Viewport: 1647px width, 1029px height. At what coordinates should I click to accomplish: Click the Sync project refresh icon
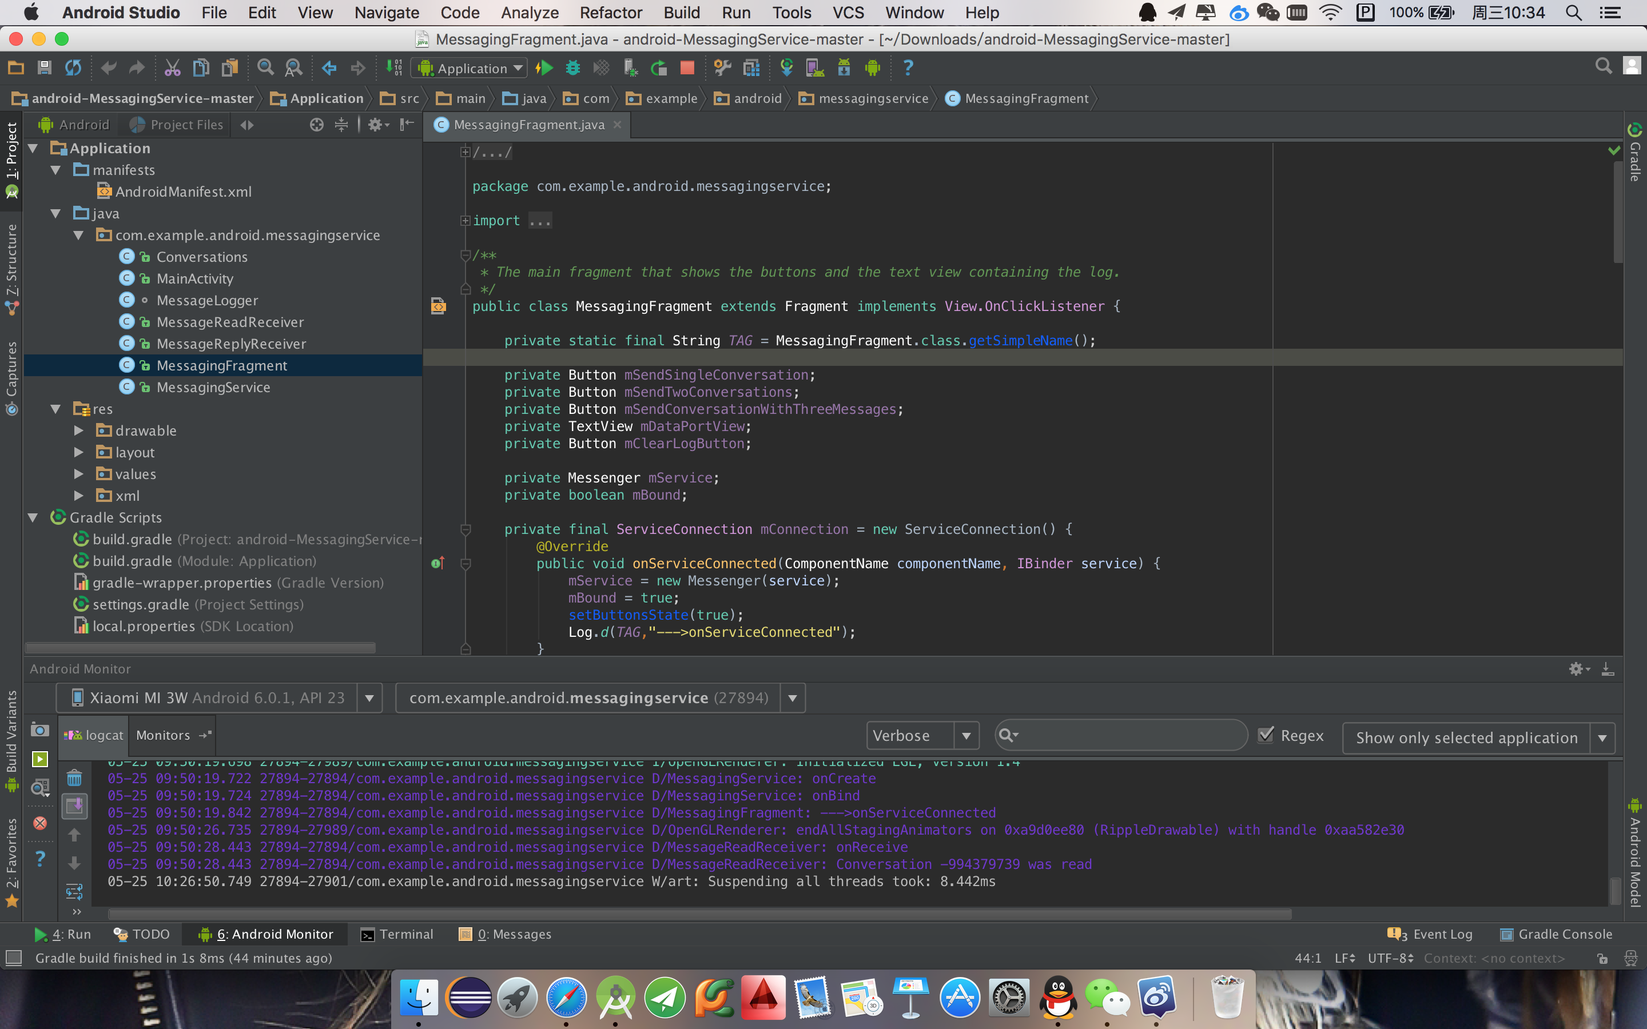[x=73, y=68]
